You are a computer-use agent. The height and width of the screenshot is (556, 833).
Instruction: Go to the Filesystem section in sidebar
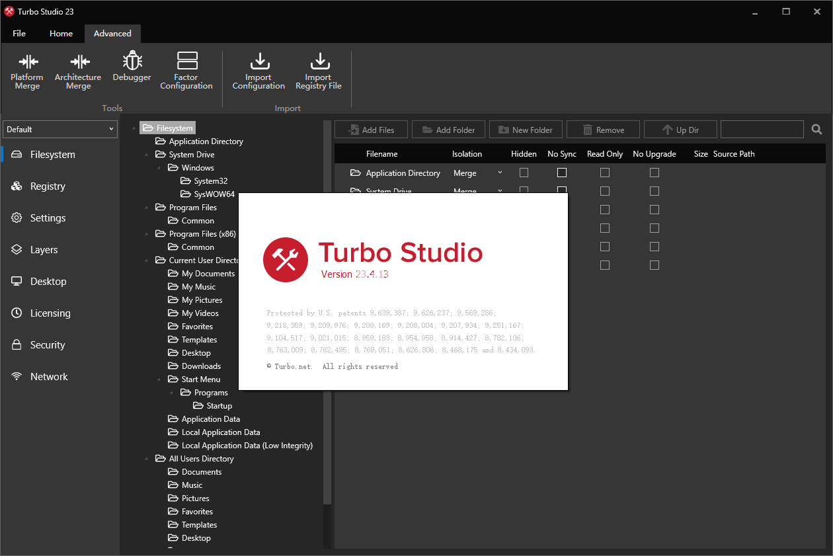pyautogui.click(x=59, y=155)
